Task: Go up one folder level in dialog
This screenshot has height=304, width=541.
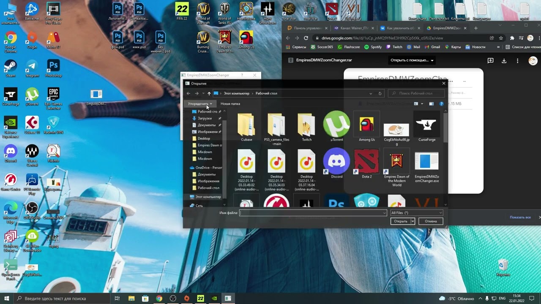Action: [209, 93]
